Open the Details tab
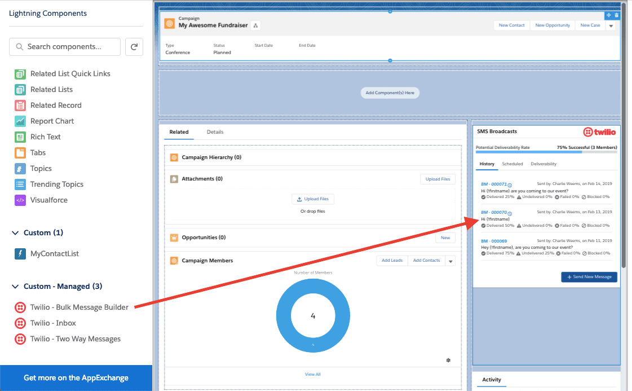632x391 pixels. coord(215,131)
